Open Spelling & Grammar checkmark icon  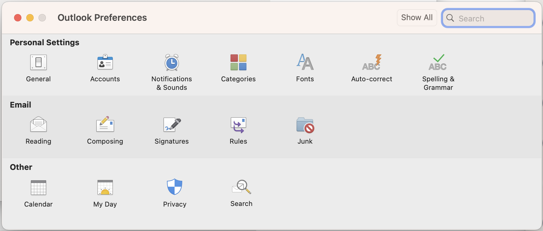438,62
